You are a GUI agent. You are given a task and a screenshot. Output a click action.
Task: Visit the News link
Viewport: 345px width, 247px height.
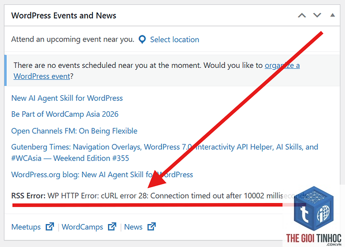tap(133, 227)
